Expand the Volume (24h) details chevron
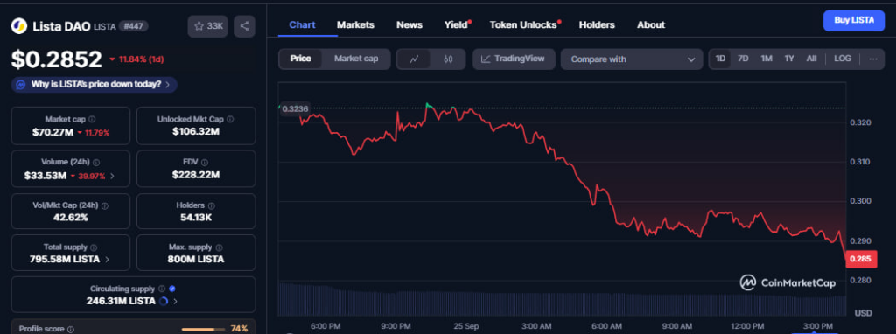This screenshot has width=896, height=334. (x=112, y=176)
